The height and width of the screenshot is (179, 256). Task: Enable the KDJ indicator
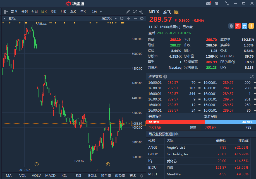click(x=64, y=176)
